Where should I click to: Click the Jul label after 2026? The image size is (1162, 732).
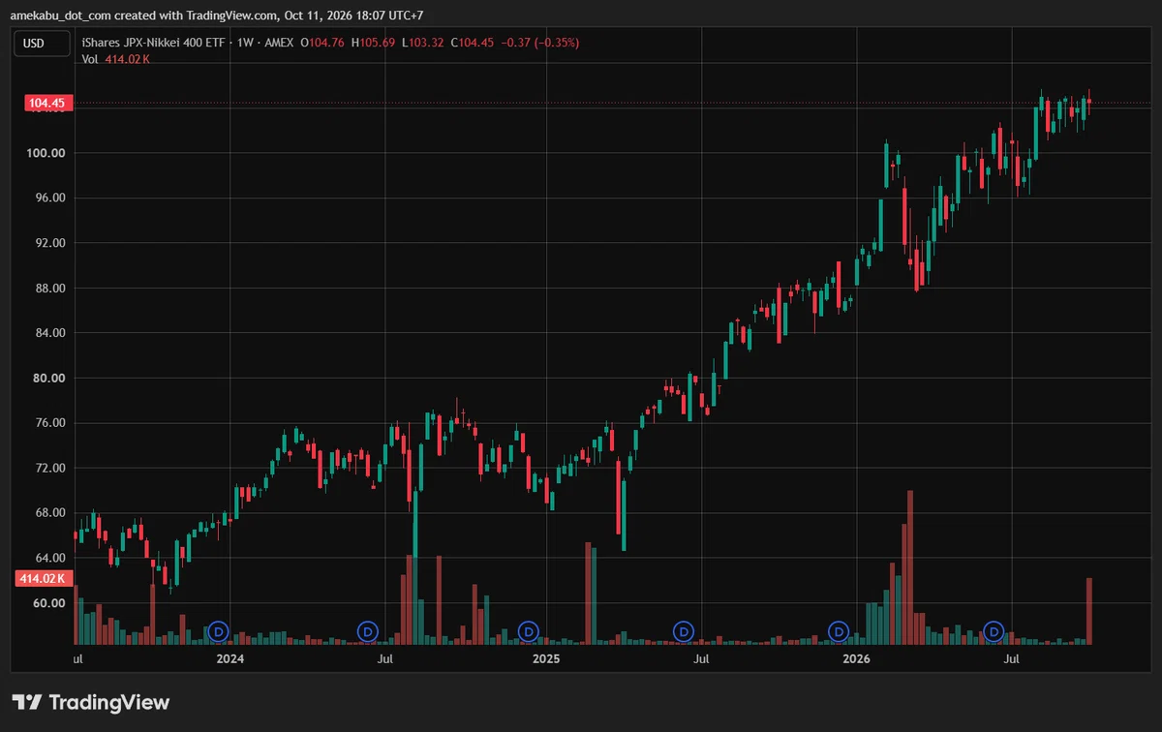pos(1012,659)
